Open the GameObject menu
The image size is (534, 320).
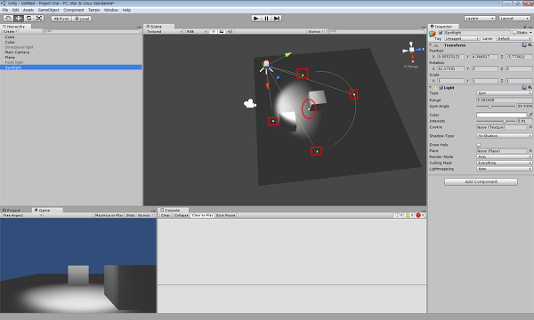[48, 10]
